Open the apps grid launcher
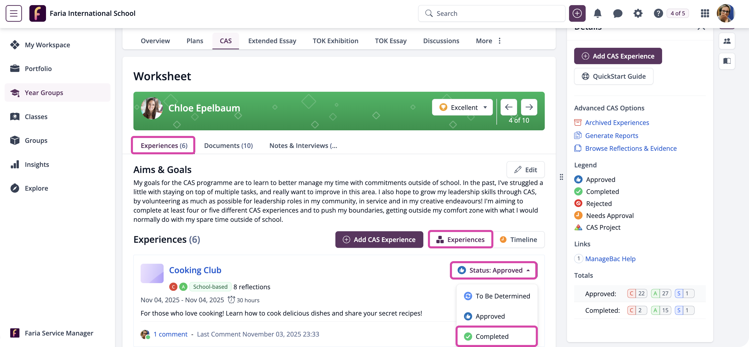Image resolution: width=749 pixels, height=347 pixels. [x=705, y=13]
